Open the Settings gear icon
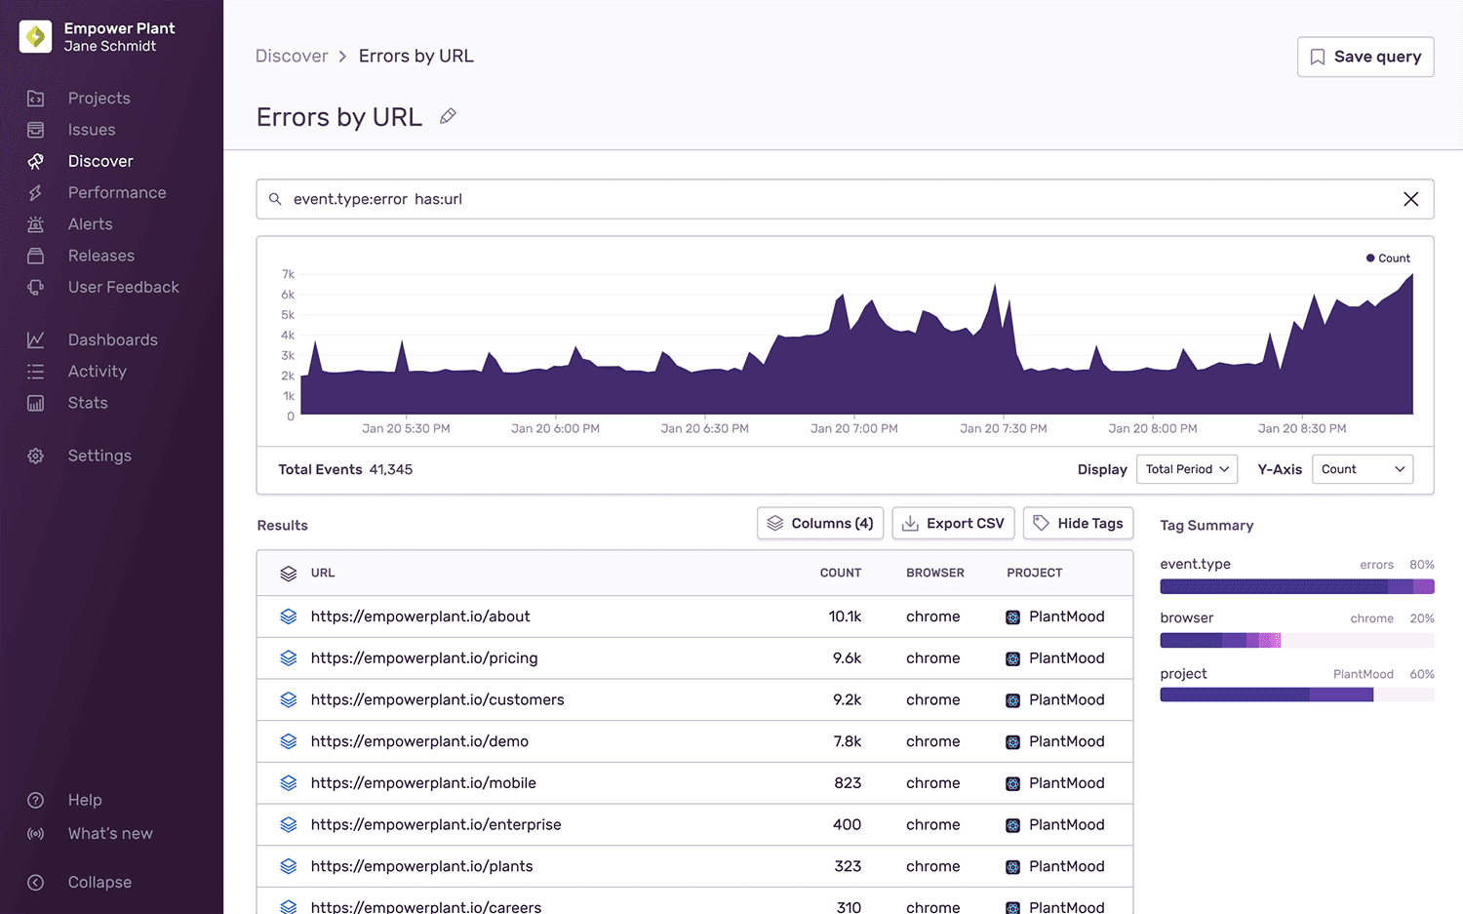 tap(35, 455)
